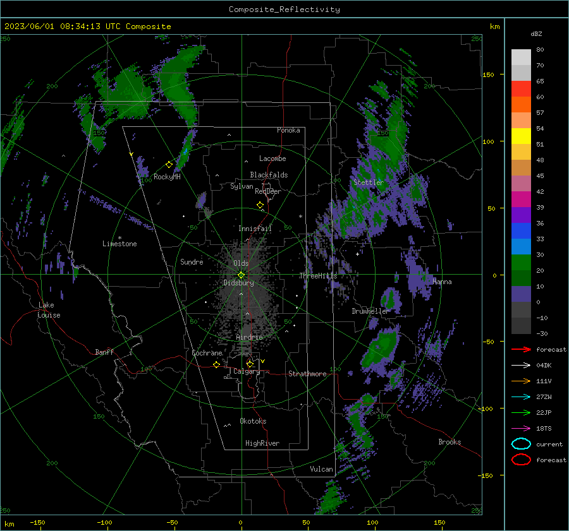Click the Lake Louise label

(49, 310)
